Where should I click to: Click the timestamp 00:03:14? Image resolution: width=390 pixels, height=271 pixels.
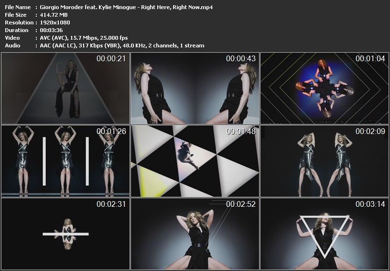click(370, 204)
